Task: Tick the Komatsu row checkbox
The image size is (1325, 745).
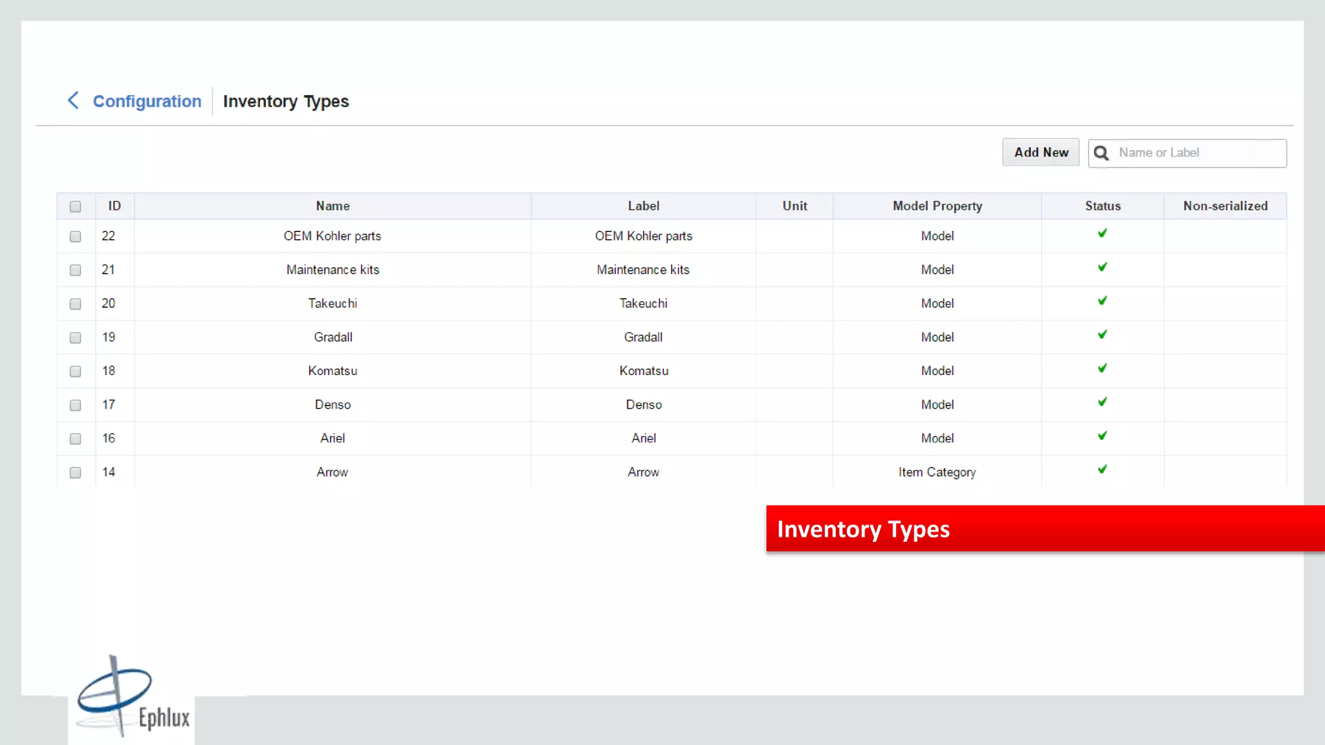Action: pyautogui.click(x=75, y=371)
